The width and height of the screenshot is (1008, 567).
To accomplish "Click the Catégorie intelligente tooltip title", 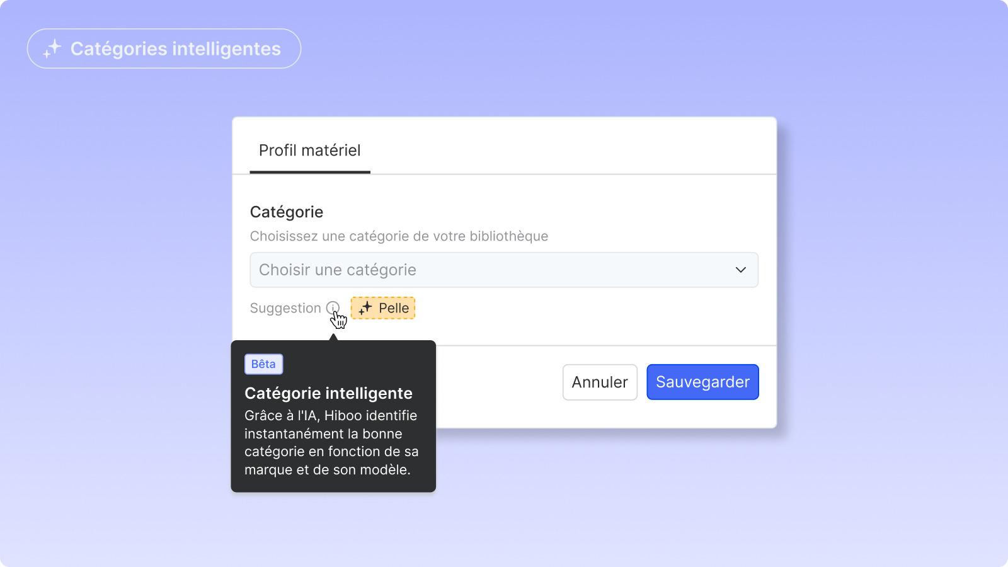I will (x=328, y=393).
